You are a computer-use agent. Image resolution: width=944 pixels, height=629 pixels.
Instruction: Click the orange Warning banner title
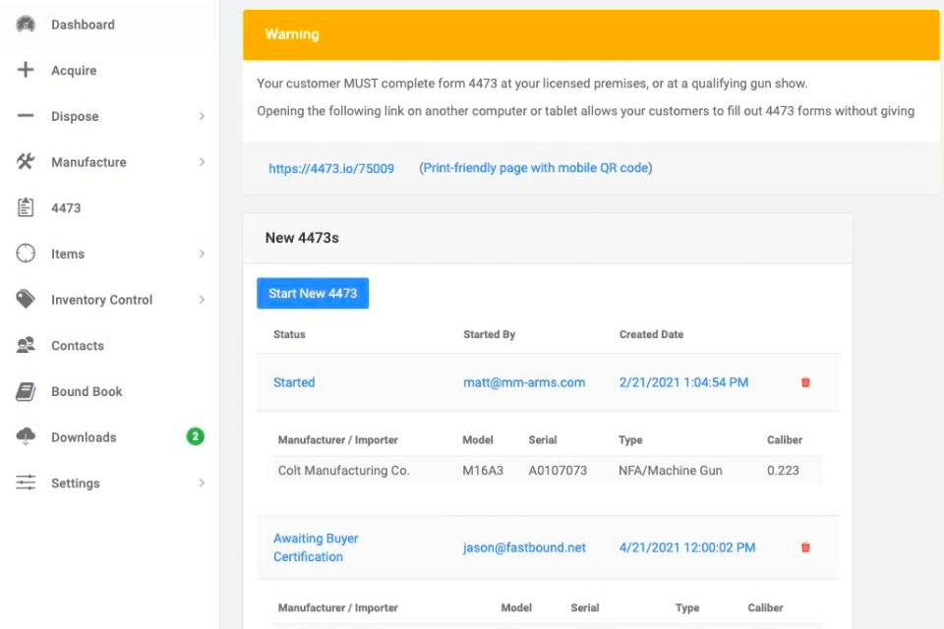click(292, 34)
